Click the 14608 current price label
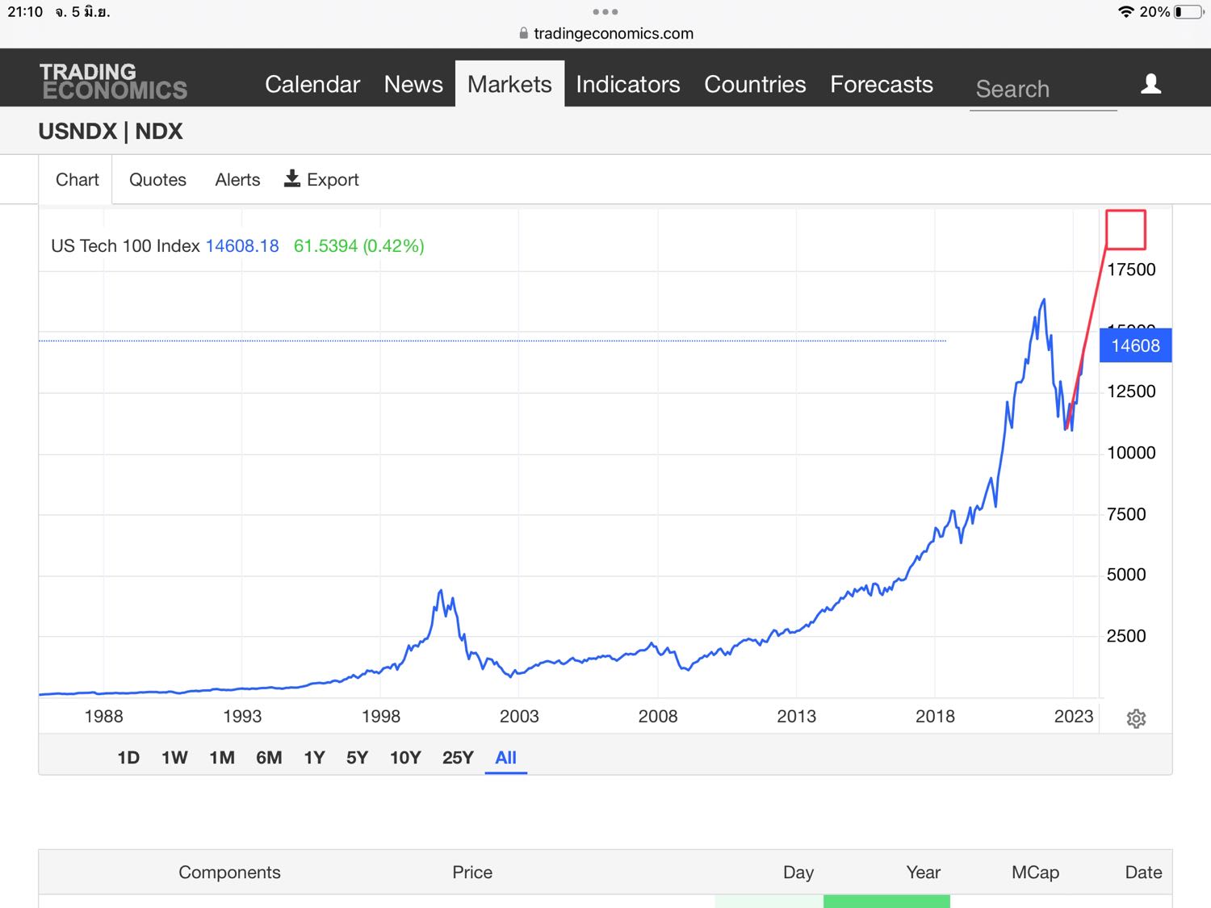The image size is (1211, 908). [x=1135, y=345]
